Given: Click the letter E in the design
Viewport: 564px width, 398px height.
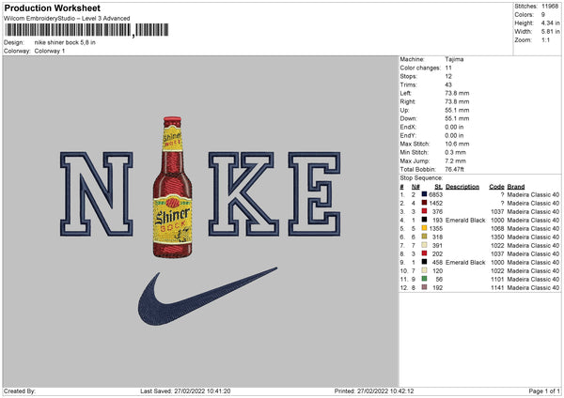Looking at the screenshot, I should [314, 194].
